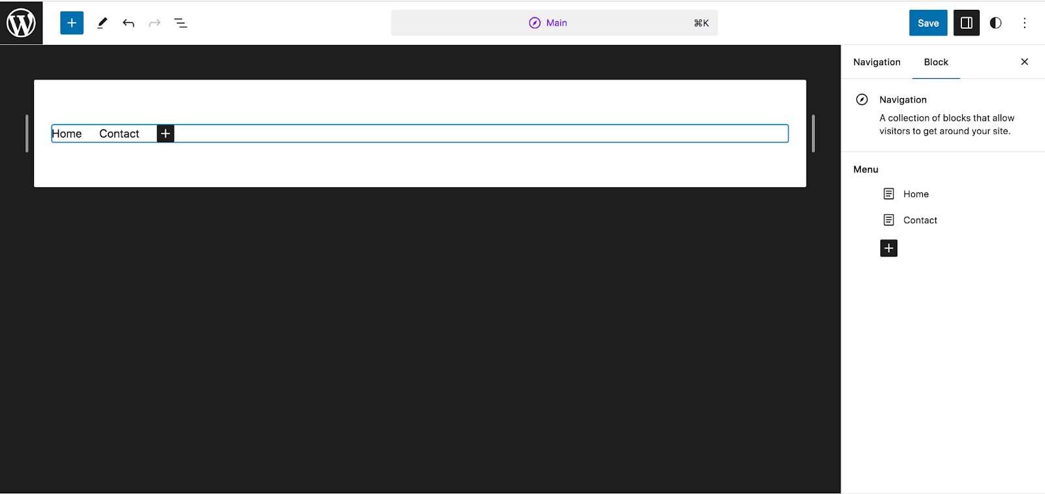The width and height of the screenshot is (1045, 494).
Task: Add a menu item with the canvas plus button
Action: [166, 134]
